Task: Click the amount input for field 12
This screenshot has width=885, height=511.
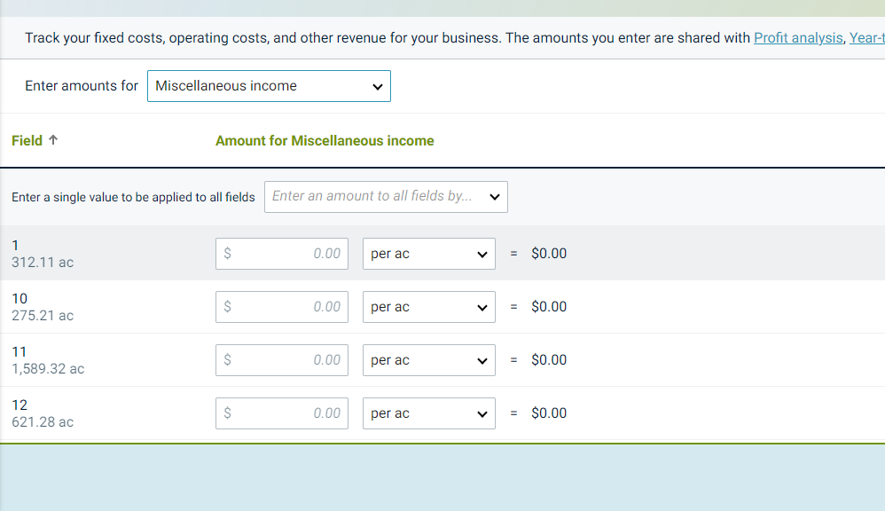Action: point(282,413)
